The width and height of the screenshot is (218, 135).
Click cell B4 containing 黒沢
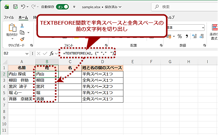tap(47, 87)
